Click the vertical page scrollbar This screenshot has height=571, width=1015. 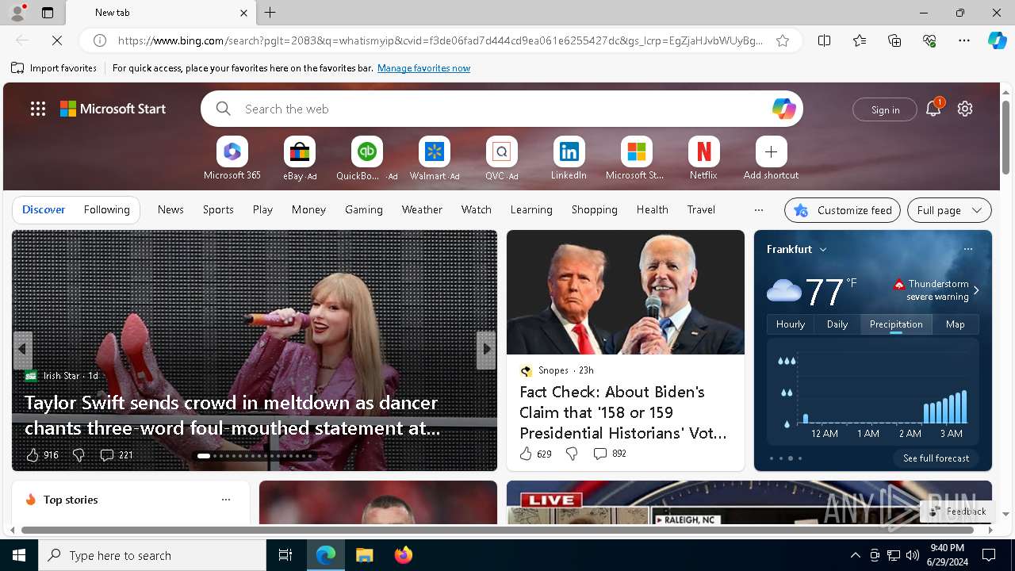1005,139
